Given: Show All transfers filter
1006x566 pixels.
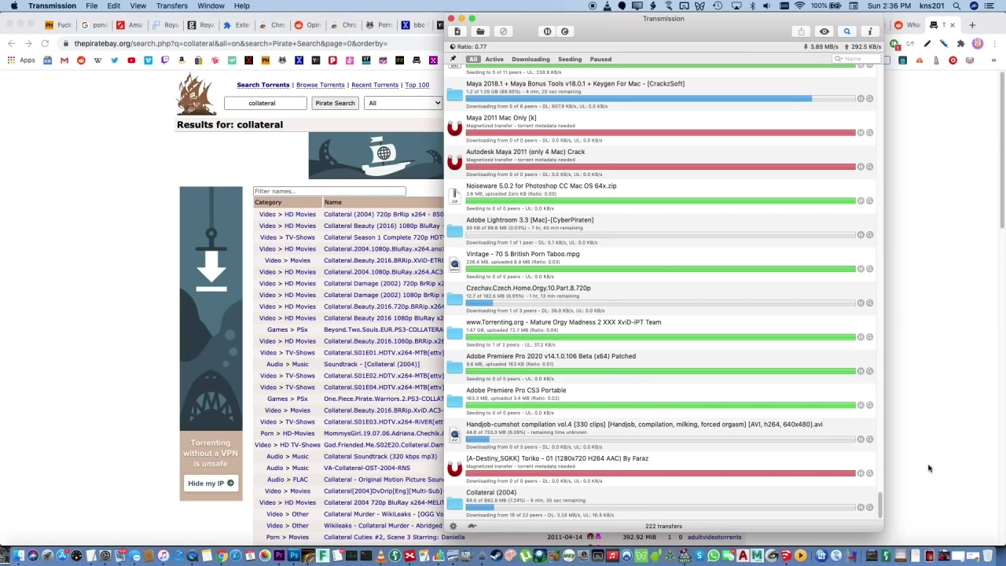Looking at the screenshot, I should [472, 59].
